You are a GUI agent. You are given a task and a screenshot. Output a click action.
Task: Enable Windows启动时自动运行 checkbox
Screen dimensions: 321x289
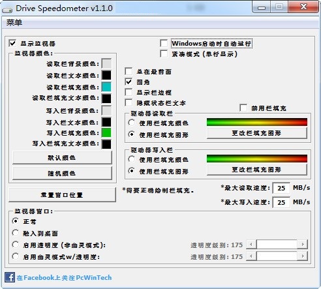click(x=164, y=43)
